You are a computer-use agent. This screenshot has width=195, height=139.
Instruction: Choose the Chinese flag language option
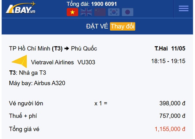point(100,12)
